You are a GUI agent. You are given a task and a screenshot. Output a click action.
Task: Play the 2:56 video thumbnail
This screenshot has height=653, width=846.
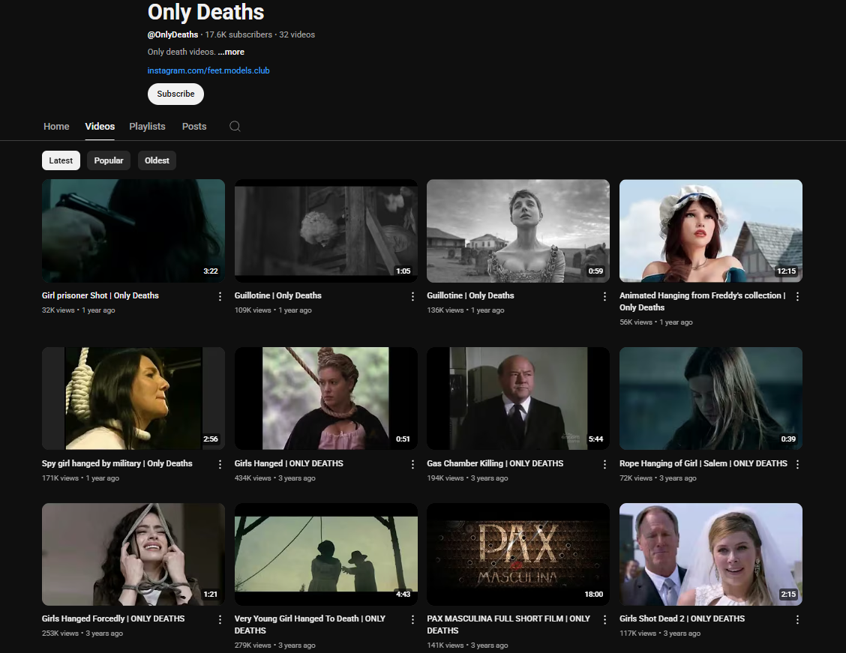click(133, 399)
